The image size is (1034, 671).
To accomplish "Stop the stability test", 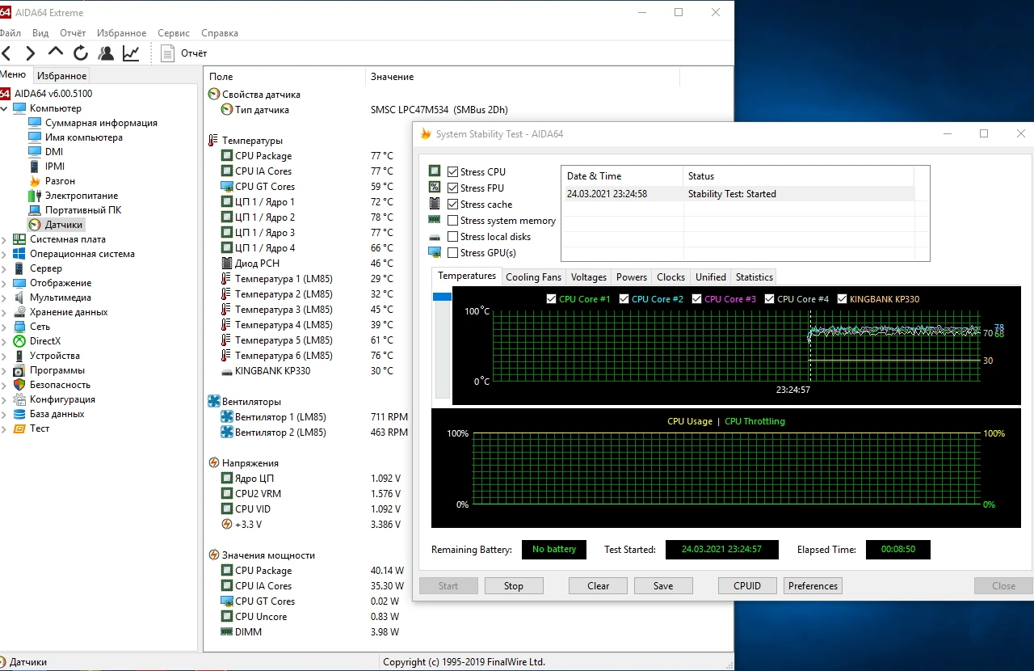I will (x=514, y=586).
